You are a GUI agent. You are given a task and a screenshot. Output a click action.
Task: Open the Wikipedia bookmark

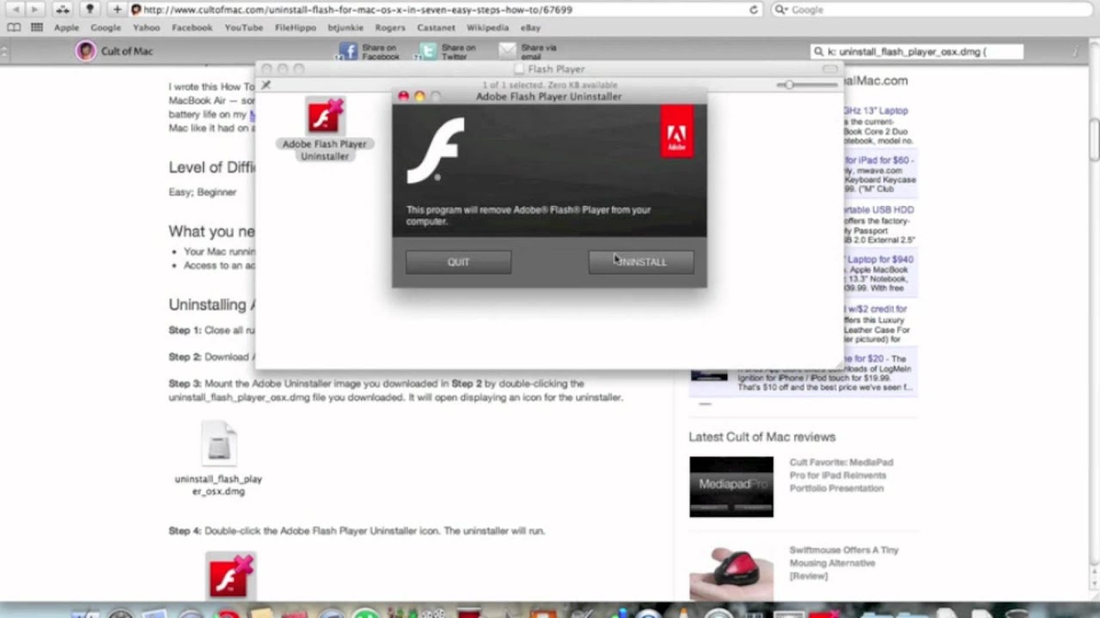[x=487, y=27]
